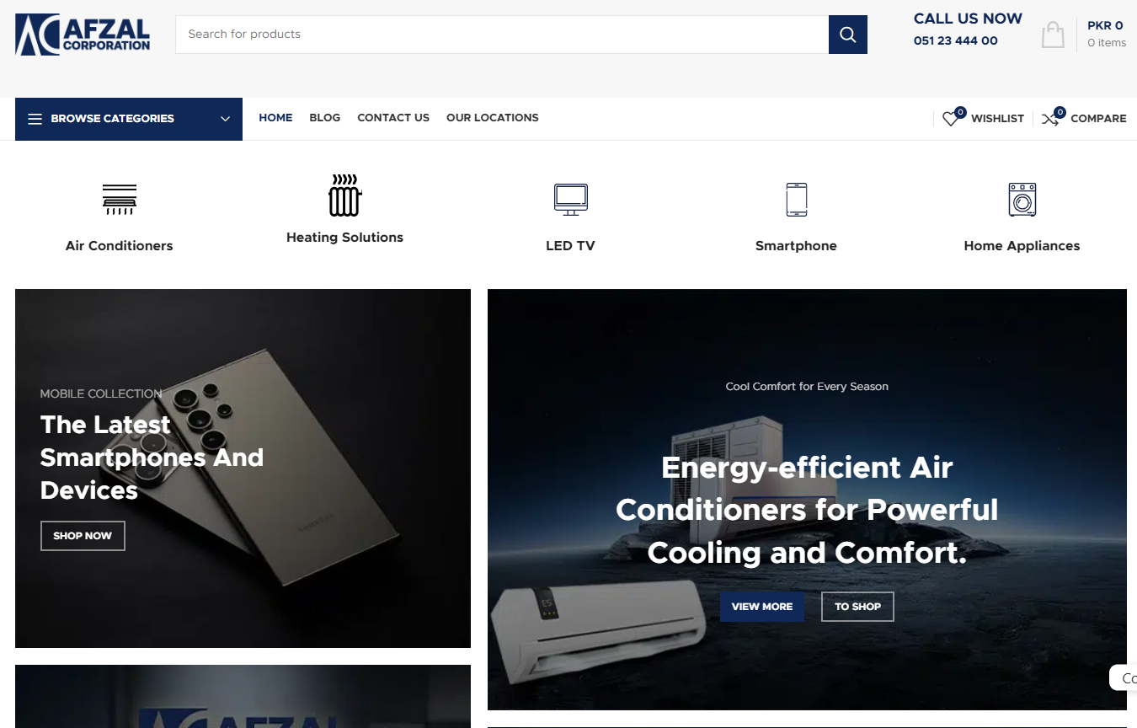
Task: Open the Blog menu item
Action: 324,118
